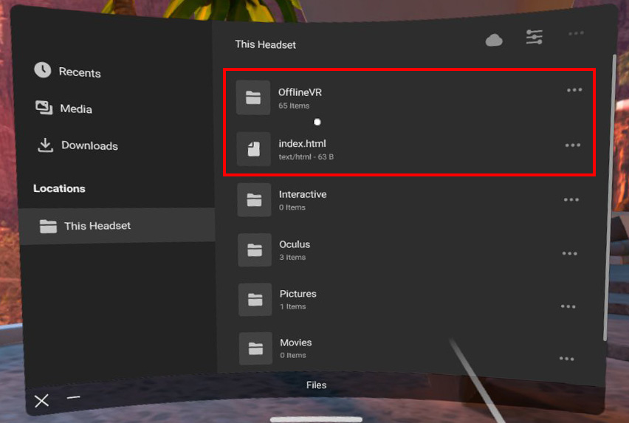Open more options for Movies folder
629x423 pixels.
566,359
